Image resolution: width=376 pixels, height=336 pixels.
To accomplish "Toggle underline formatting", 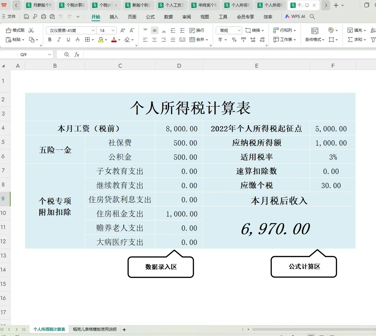I will (68, 40).
